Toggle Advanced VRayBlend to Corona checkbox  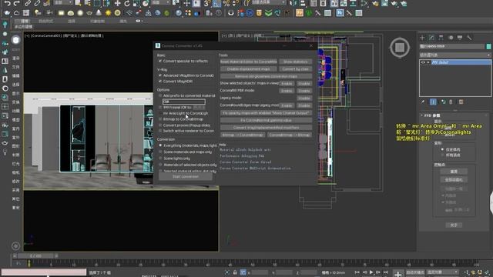tap(160, 75)
